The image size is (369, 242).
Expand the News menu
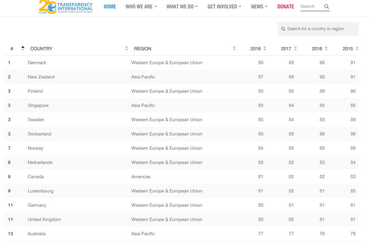tap(259, 6)
